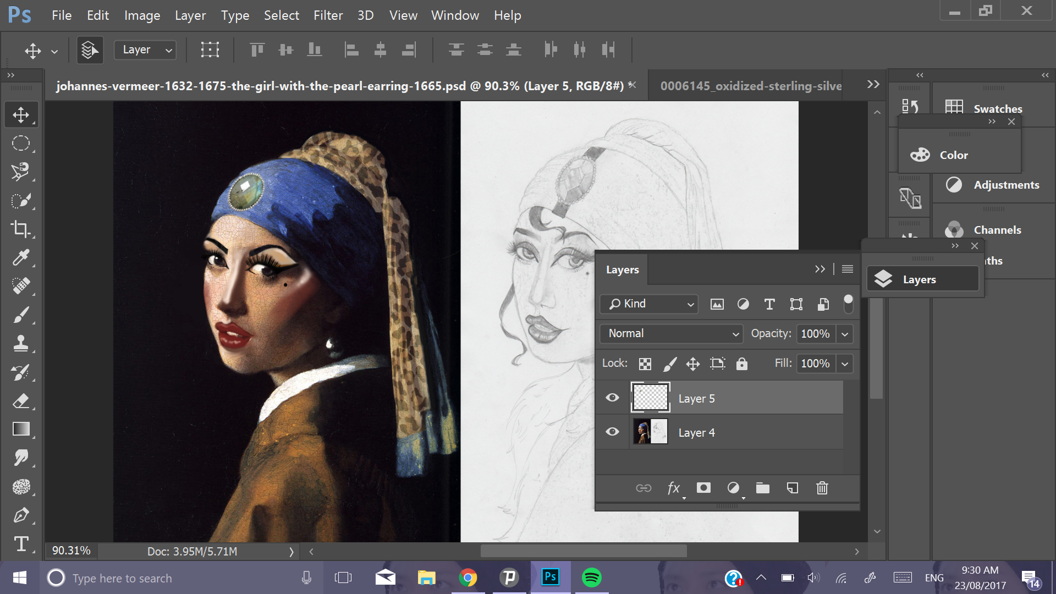
Task: Delete layer trash icon
Action: (x=822, y=488)
